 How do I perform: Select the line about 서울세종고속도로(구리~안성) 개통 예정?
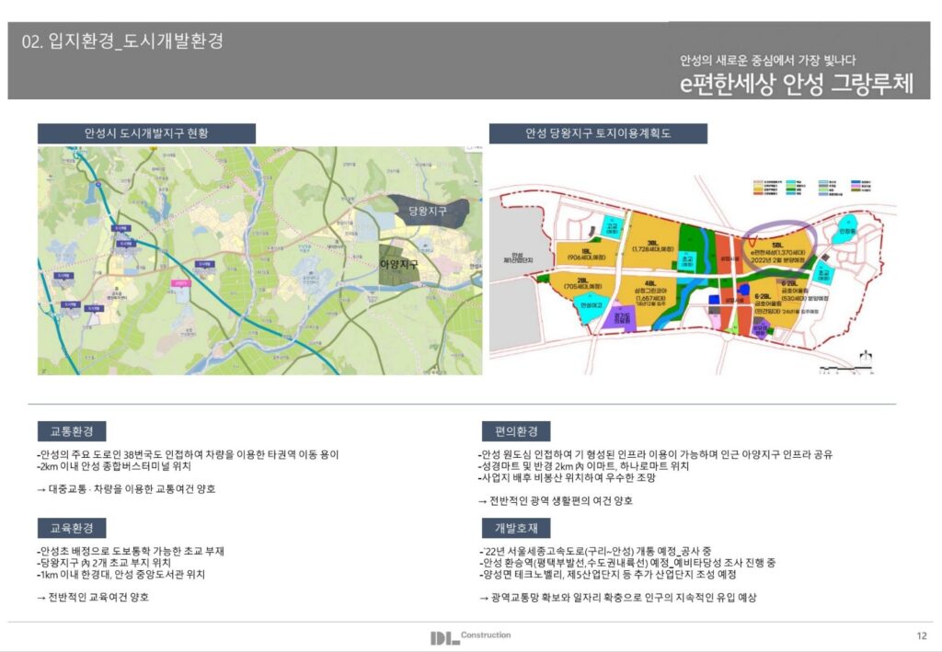[595, 551]
